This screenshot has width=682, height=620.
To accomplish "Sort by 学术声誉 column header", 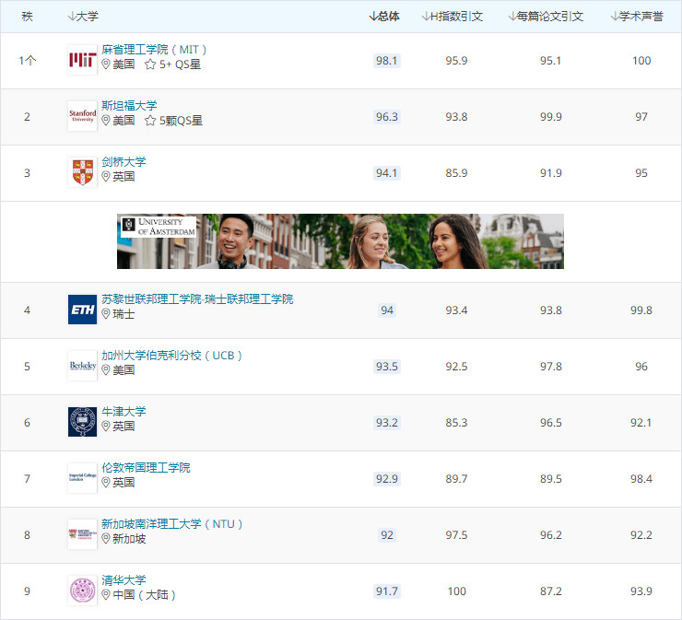I will (637, 17).
